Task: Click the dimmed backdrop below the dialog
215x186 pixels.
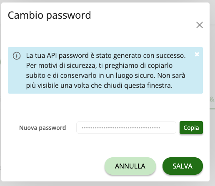Action: point(107,184)
